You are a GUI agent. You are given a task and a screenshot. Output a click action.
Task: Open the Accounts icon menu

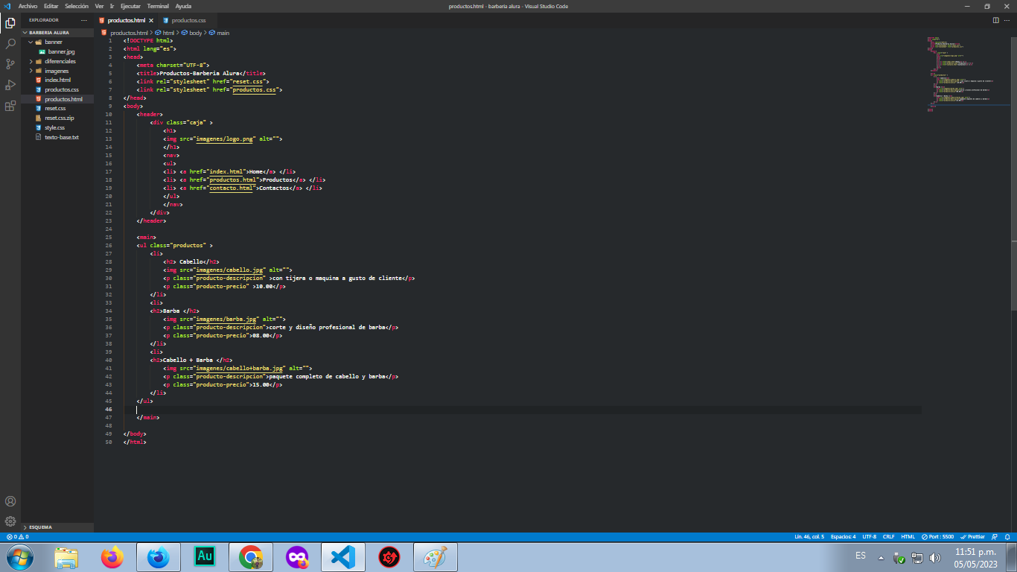[x=10, y=501]
